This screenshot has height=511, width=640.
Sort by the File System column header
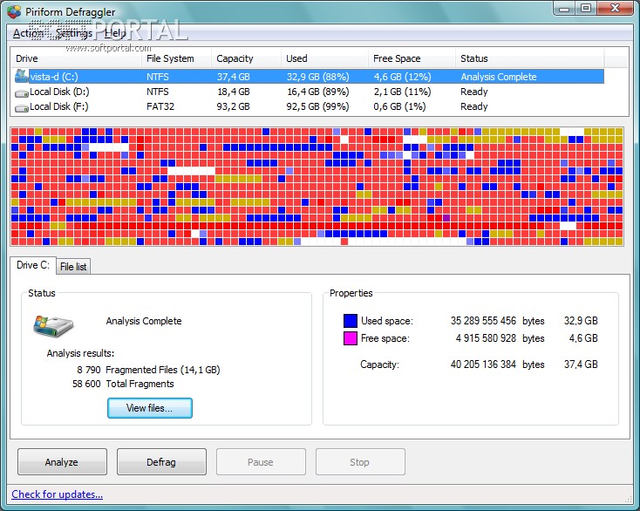pyautogui.click(x=177, y=58)
